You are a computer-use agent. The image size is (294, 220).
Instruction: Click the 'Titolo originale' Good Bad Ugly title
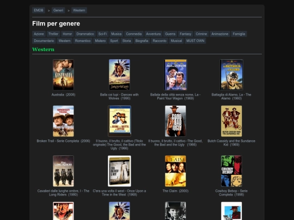[119, 144]
